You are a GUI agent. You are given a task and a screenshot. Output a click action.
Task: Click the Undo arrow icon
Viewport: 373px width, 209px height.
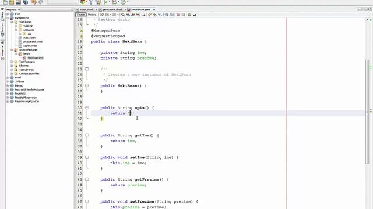(34, 2)
